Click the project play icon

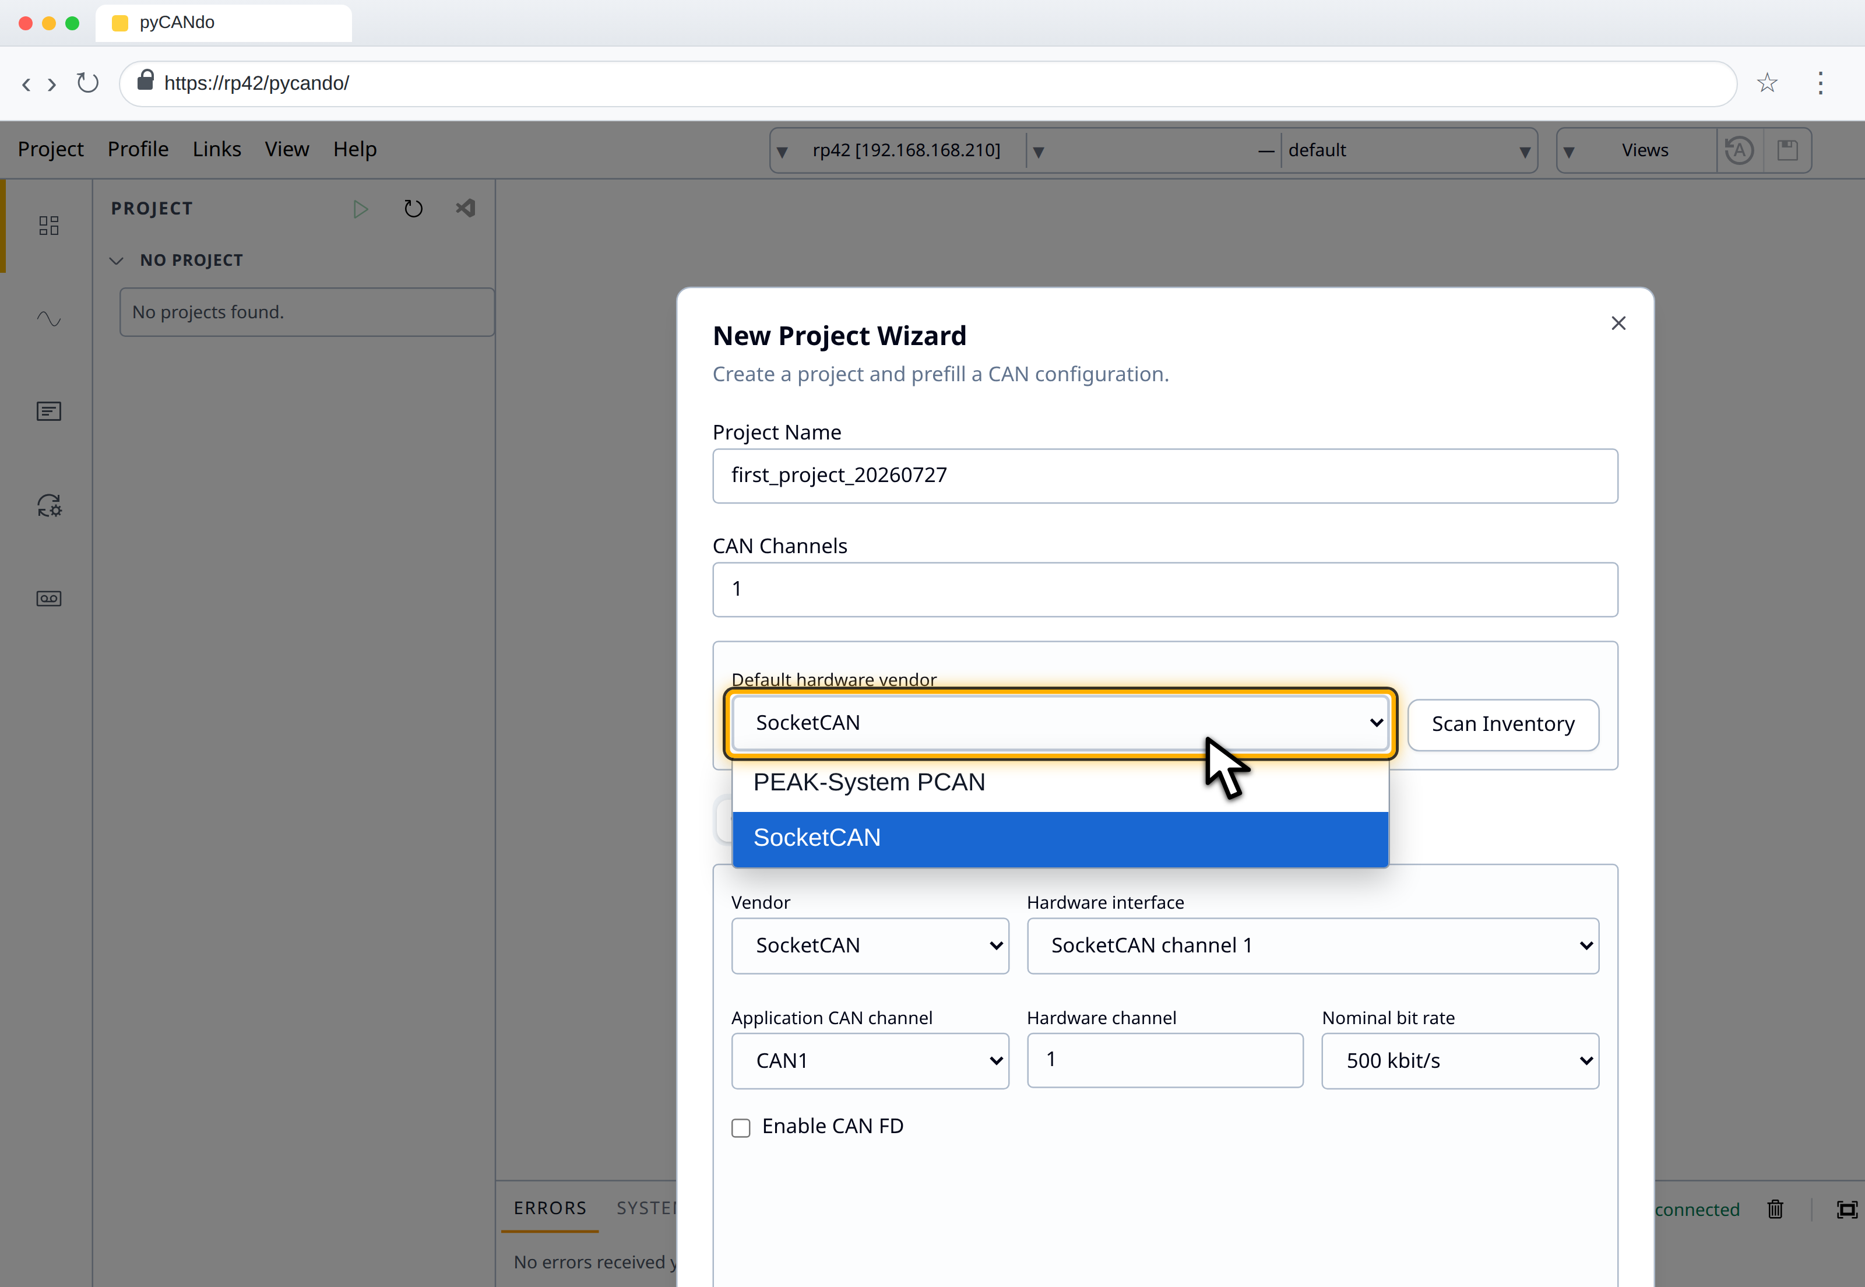[360, 210]
